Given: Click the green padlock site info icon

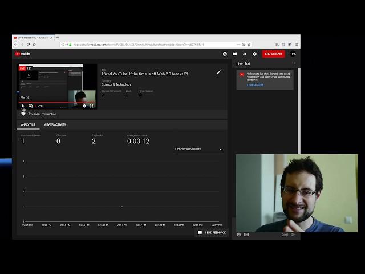Looking at the screenshot, I should [x=70, y=45].
